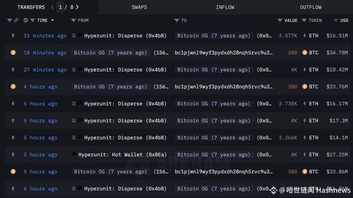Open the FROM column filter
Image resolution: width=353 pixels, height=198 pixels.
(x=74, y=20)
